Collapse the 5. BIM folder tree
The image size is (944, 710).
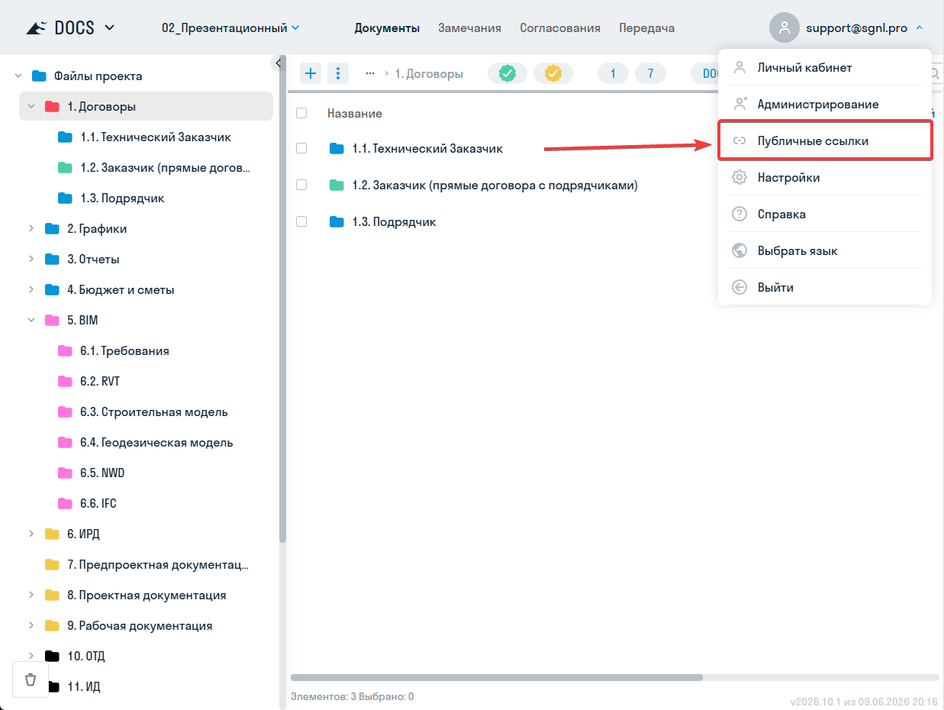click(31, 321)
